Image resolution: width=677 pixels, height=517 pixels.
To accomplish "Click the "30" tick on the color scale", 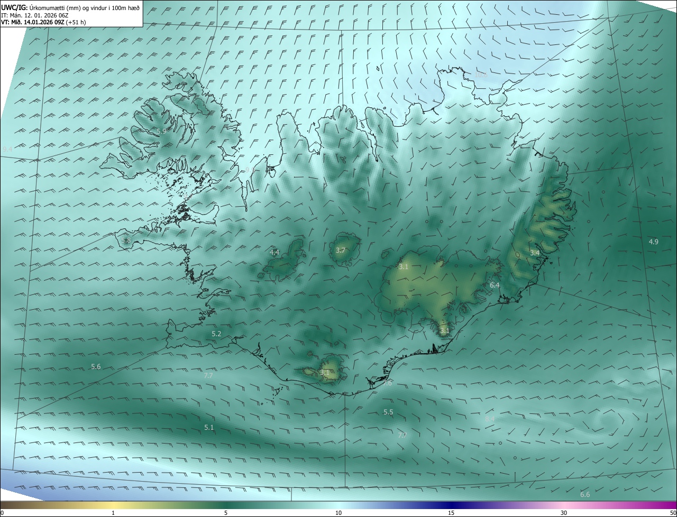I will click(564, 513).
